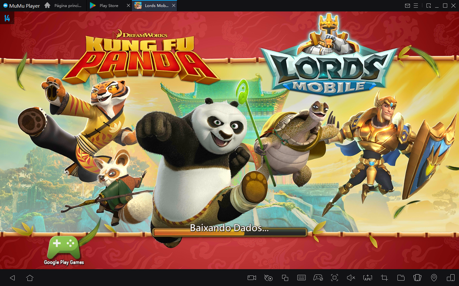Open the shared folder icon

point(401,278)
